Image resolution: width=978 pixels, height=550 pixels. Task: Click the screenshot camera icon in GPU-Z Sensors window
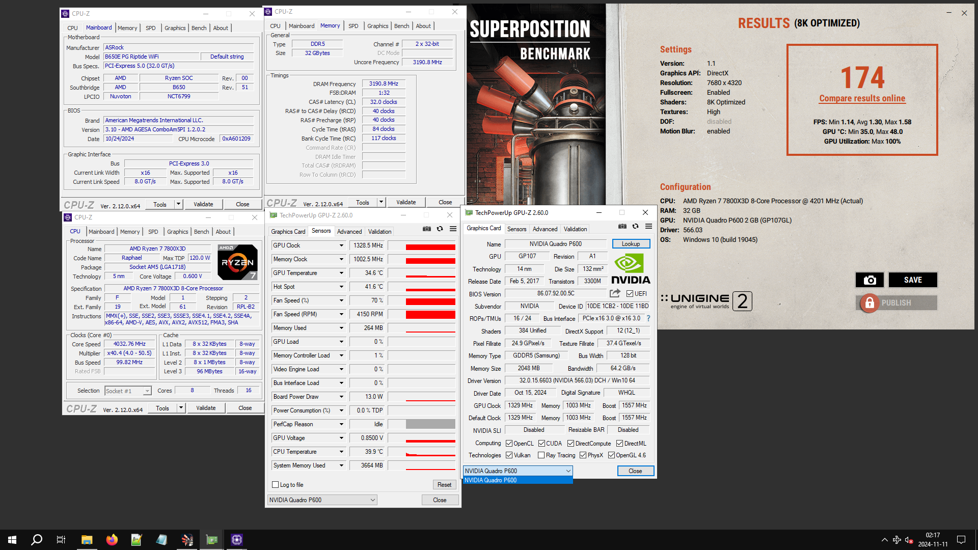pos(427,229)
